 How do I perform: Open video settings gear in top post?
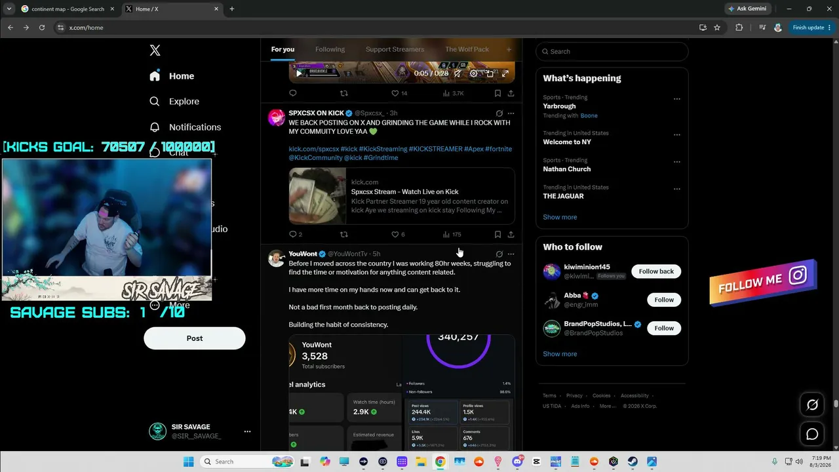(x=474, y=73)
